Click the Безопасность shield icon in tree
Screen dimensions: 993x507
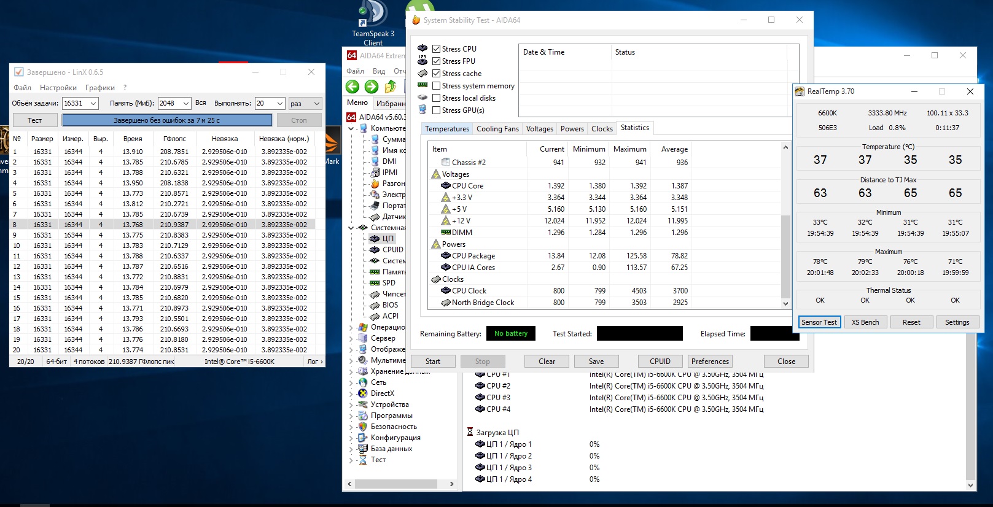click(363, 427)
